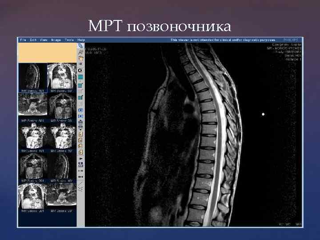Image resolution: width=320 pixels, height=240 pixels.
Task: Click the black play arrow icon in toolbar
Action: [x=80, y=159]
